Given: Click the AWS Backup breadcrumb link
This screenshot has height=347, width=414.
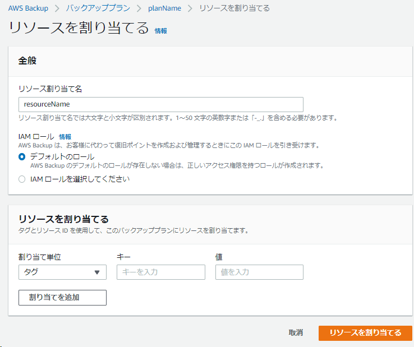Looking at the screenshot, I should 28,8.
